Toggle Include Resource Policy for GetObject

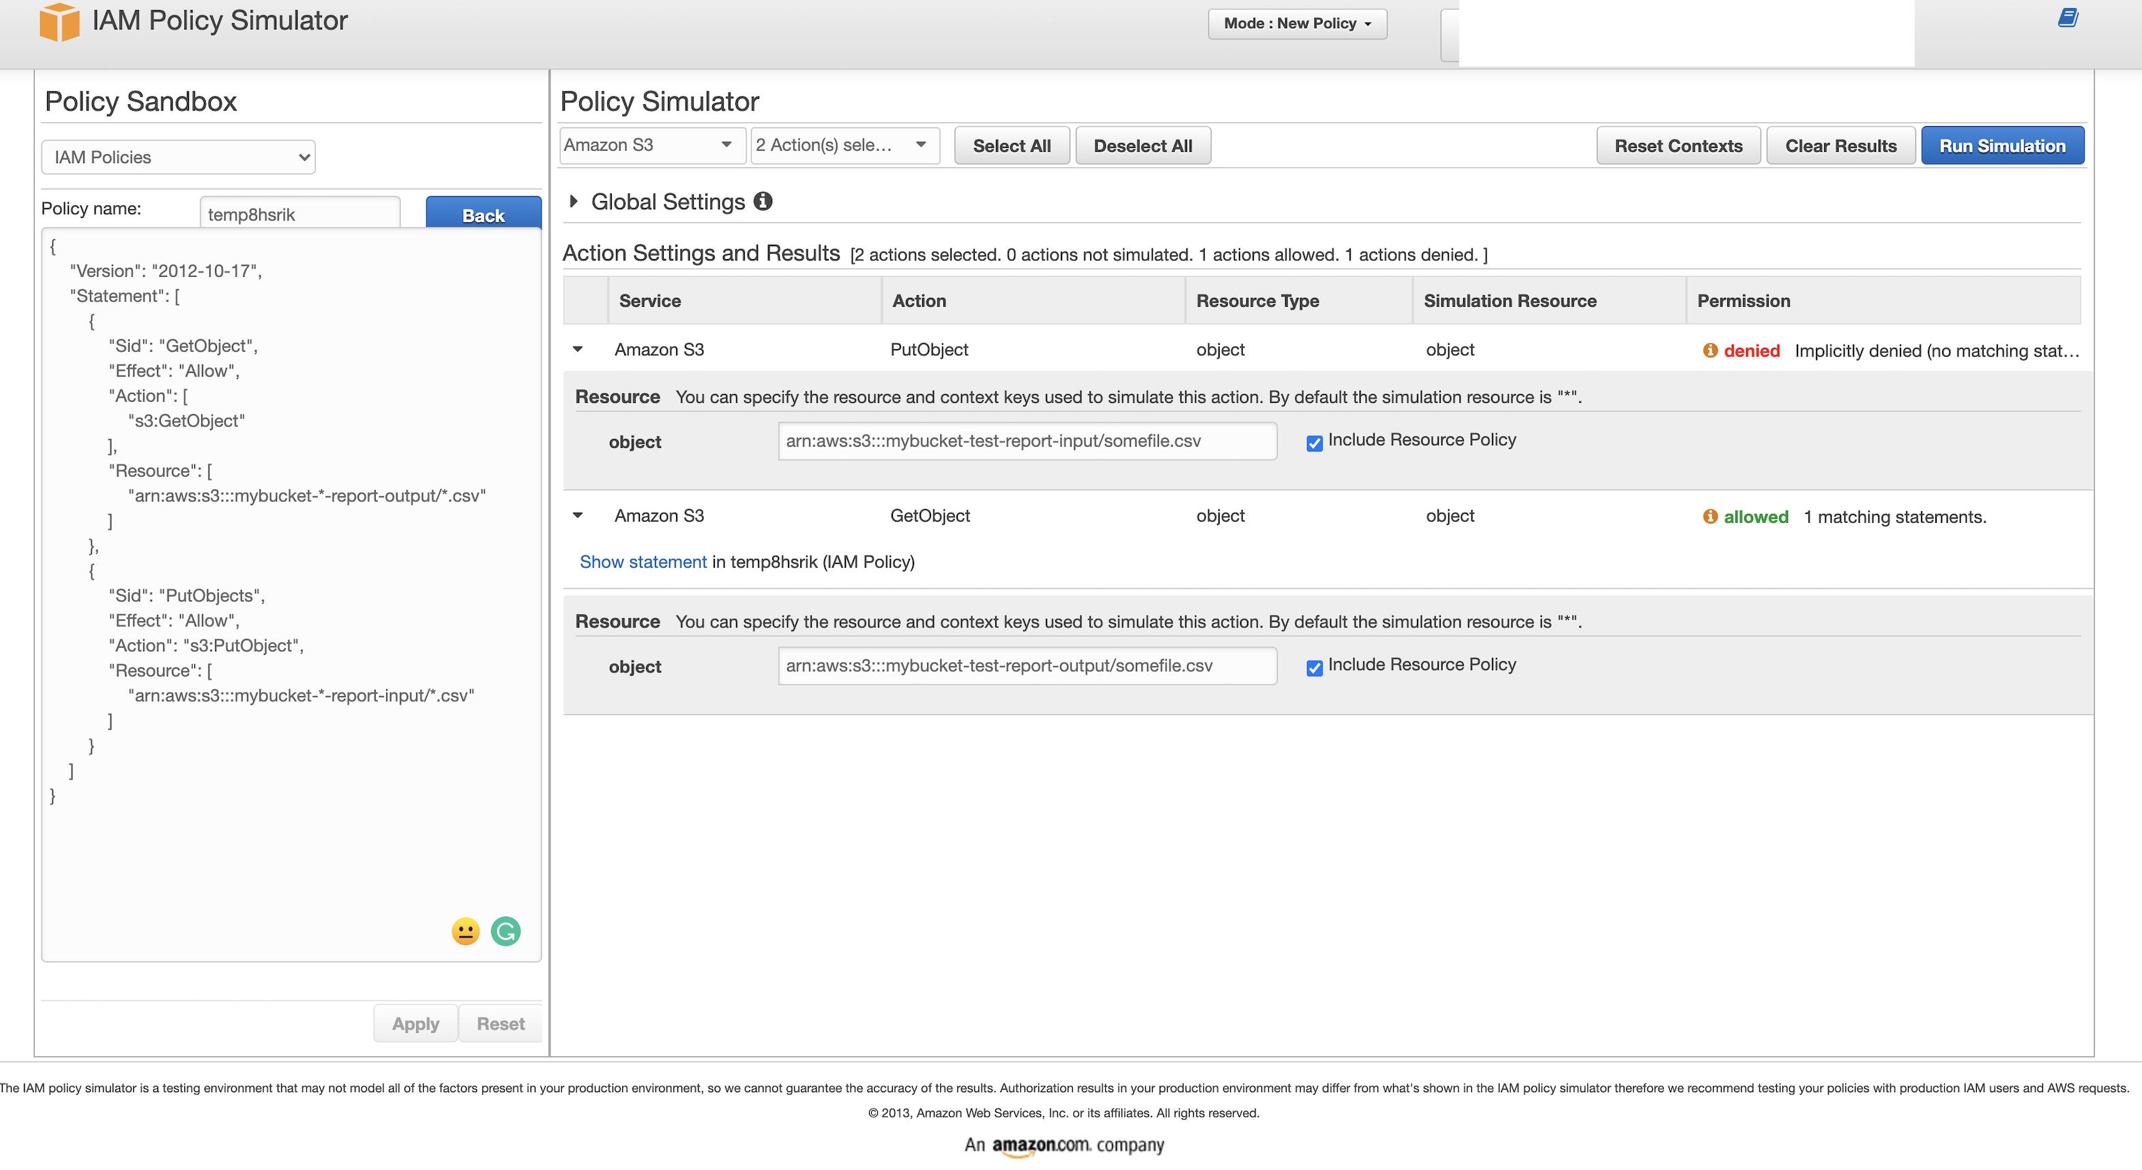tap(1315, 668)
